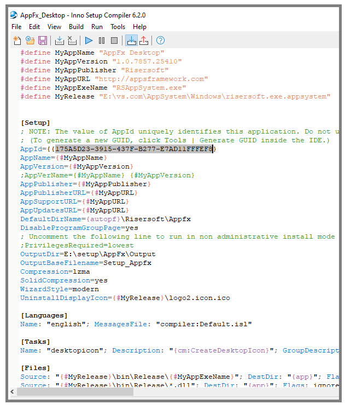This screenshot has width=345, height=410.
Task: Click the New script toolbar icon
Action: point(17,41)
